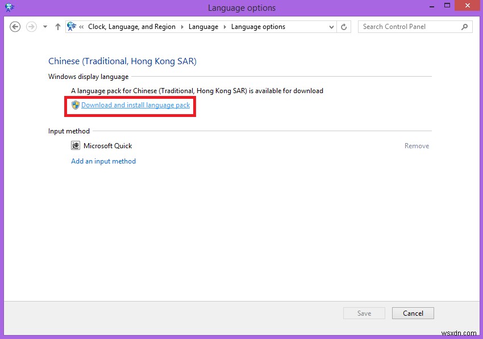This screenshot has height=339, width=483.
Task: Remove the Microsoft Quick input method
Action: (x=417, y=145)
